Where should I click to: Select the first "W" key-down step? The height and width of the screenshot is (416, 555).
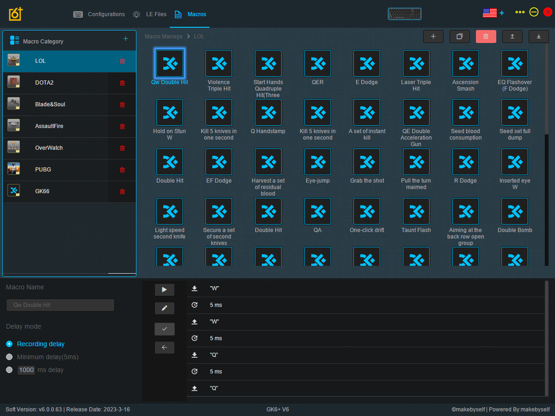pos(365,288)
